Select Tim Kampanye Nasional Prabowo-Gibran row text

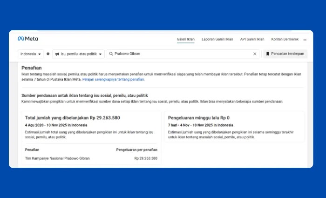pyautogui.click(x=57, y=158)
